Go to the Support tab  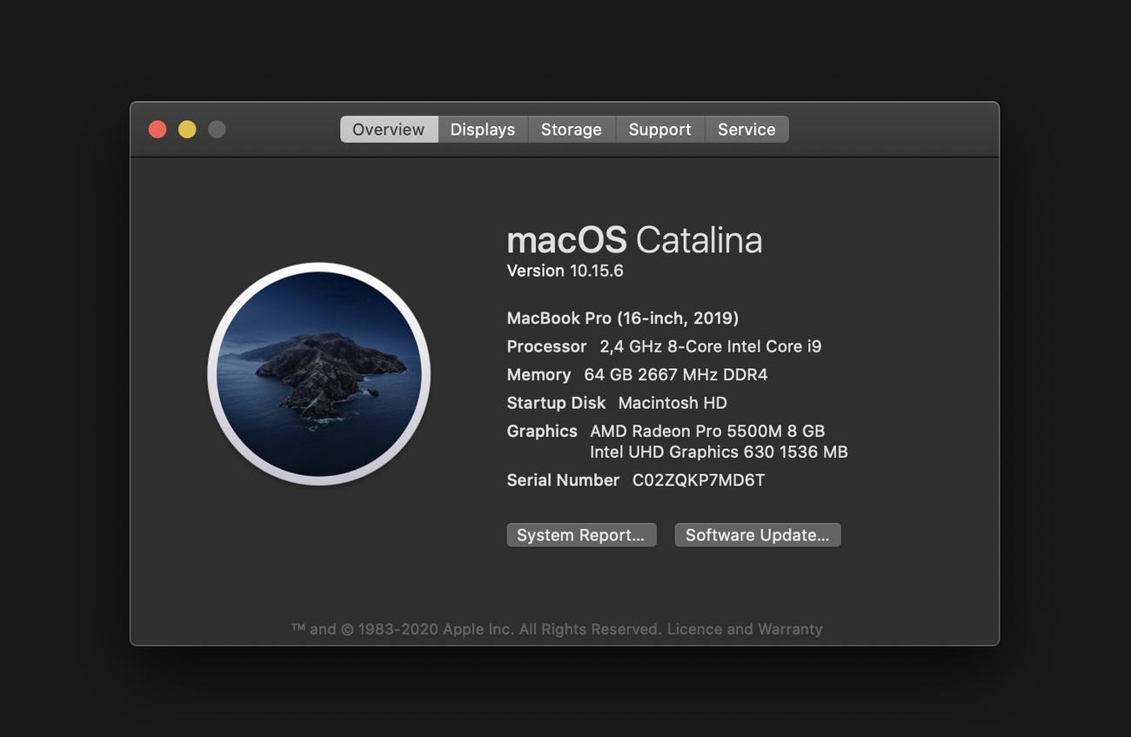pos(659,130)
